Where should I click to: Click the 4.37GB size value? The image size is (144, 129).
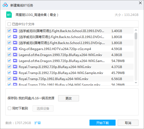tap(117, 67)
